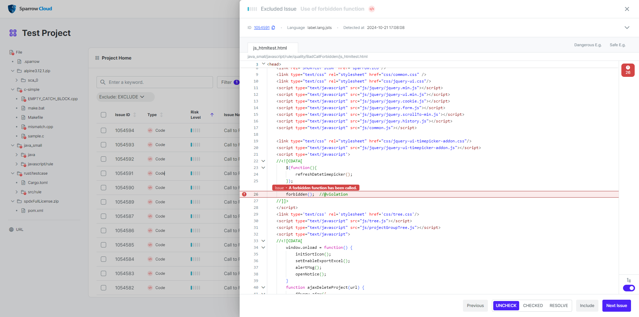
Task: Collapse the spdxFullLicense.zip folder
Action: (x=13, y=201)
